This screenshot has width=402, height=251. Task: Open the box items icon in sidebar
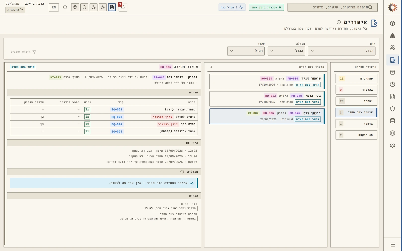coord(392,23)
